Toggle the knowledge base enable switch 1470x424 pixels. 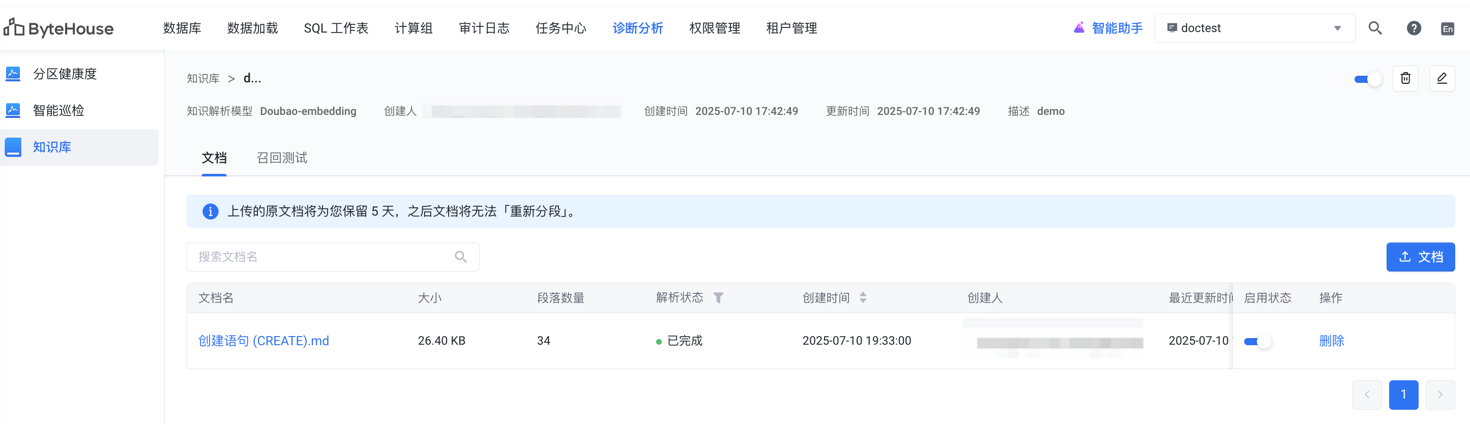pos(1367,79)
